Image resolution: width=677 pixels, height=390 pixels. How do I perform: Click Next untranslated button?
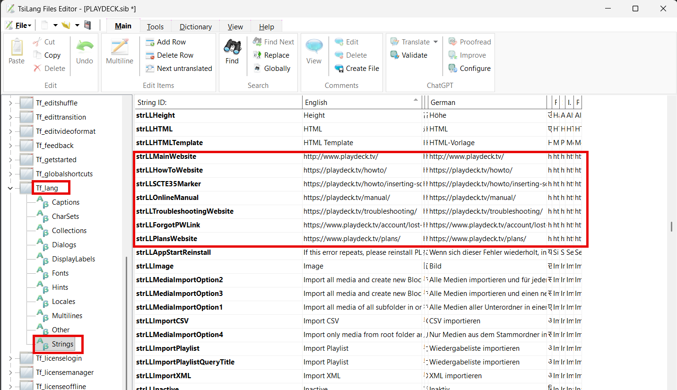[x=184, y=69]
